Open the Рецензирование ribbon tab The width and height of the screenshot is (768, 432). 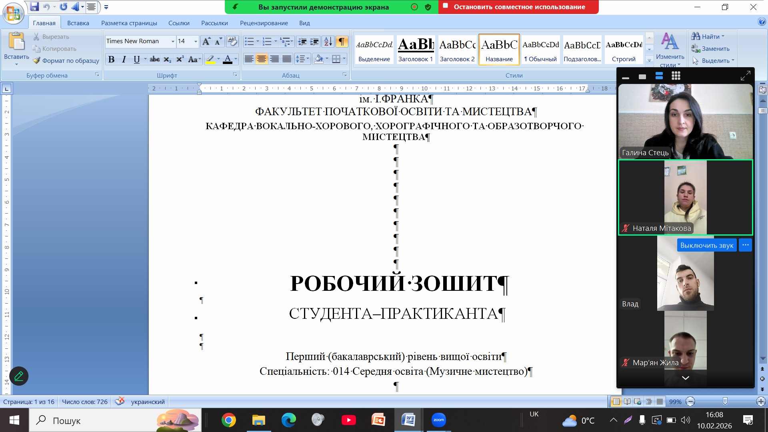coord(264,23)
